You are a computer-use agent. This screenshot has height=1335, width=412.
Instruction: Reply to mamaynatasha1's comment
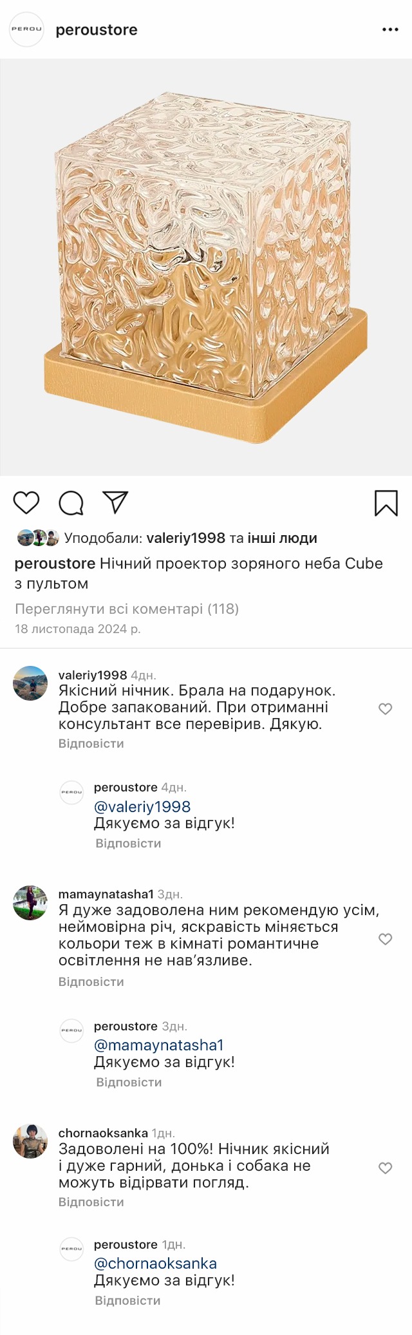(91, 981)
